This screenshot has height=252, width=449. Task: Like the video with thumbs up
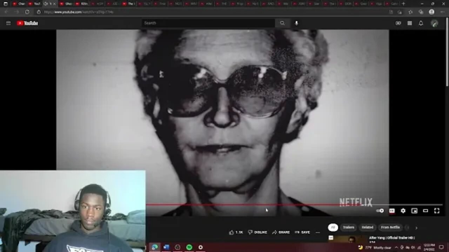point(236,232)
